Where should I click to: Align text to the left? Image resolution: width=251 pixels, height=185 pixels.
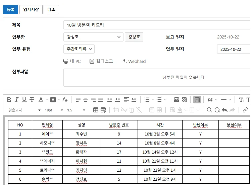tap(78, 100)
